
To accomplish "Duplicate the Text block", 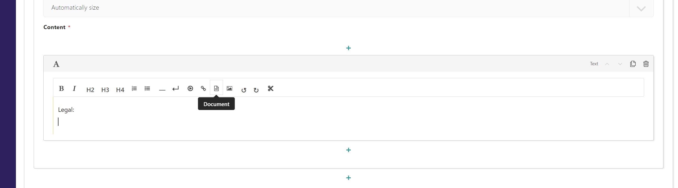I will tap(633, 64).
